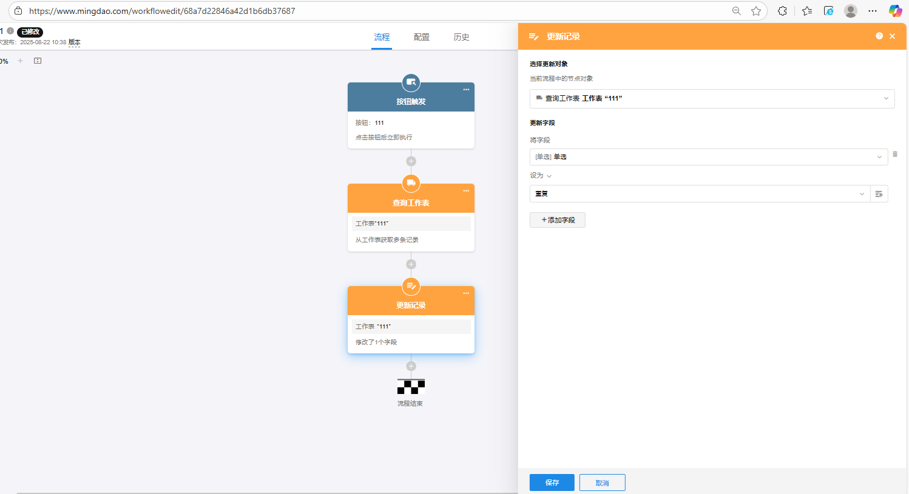This screenshot has height=494, width=909.
Task: Close the 更新记录 side panel
Action: click(892, 36)
